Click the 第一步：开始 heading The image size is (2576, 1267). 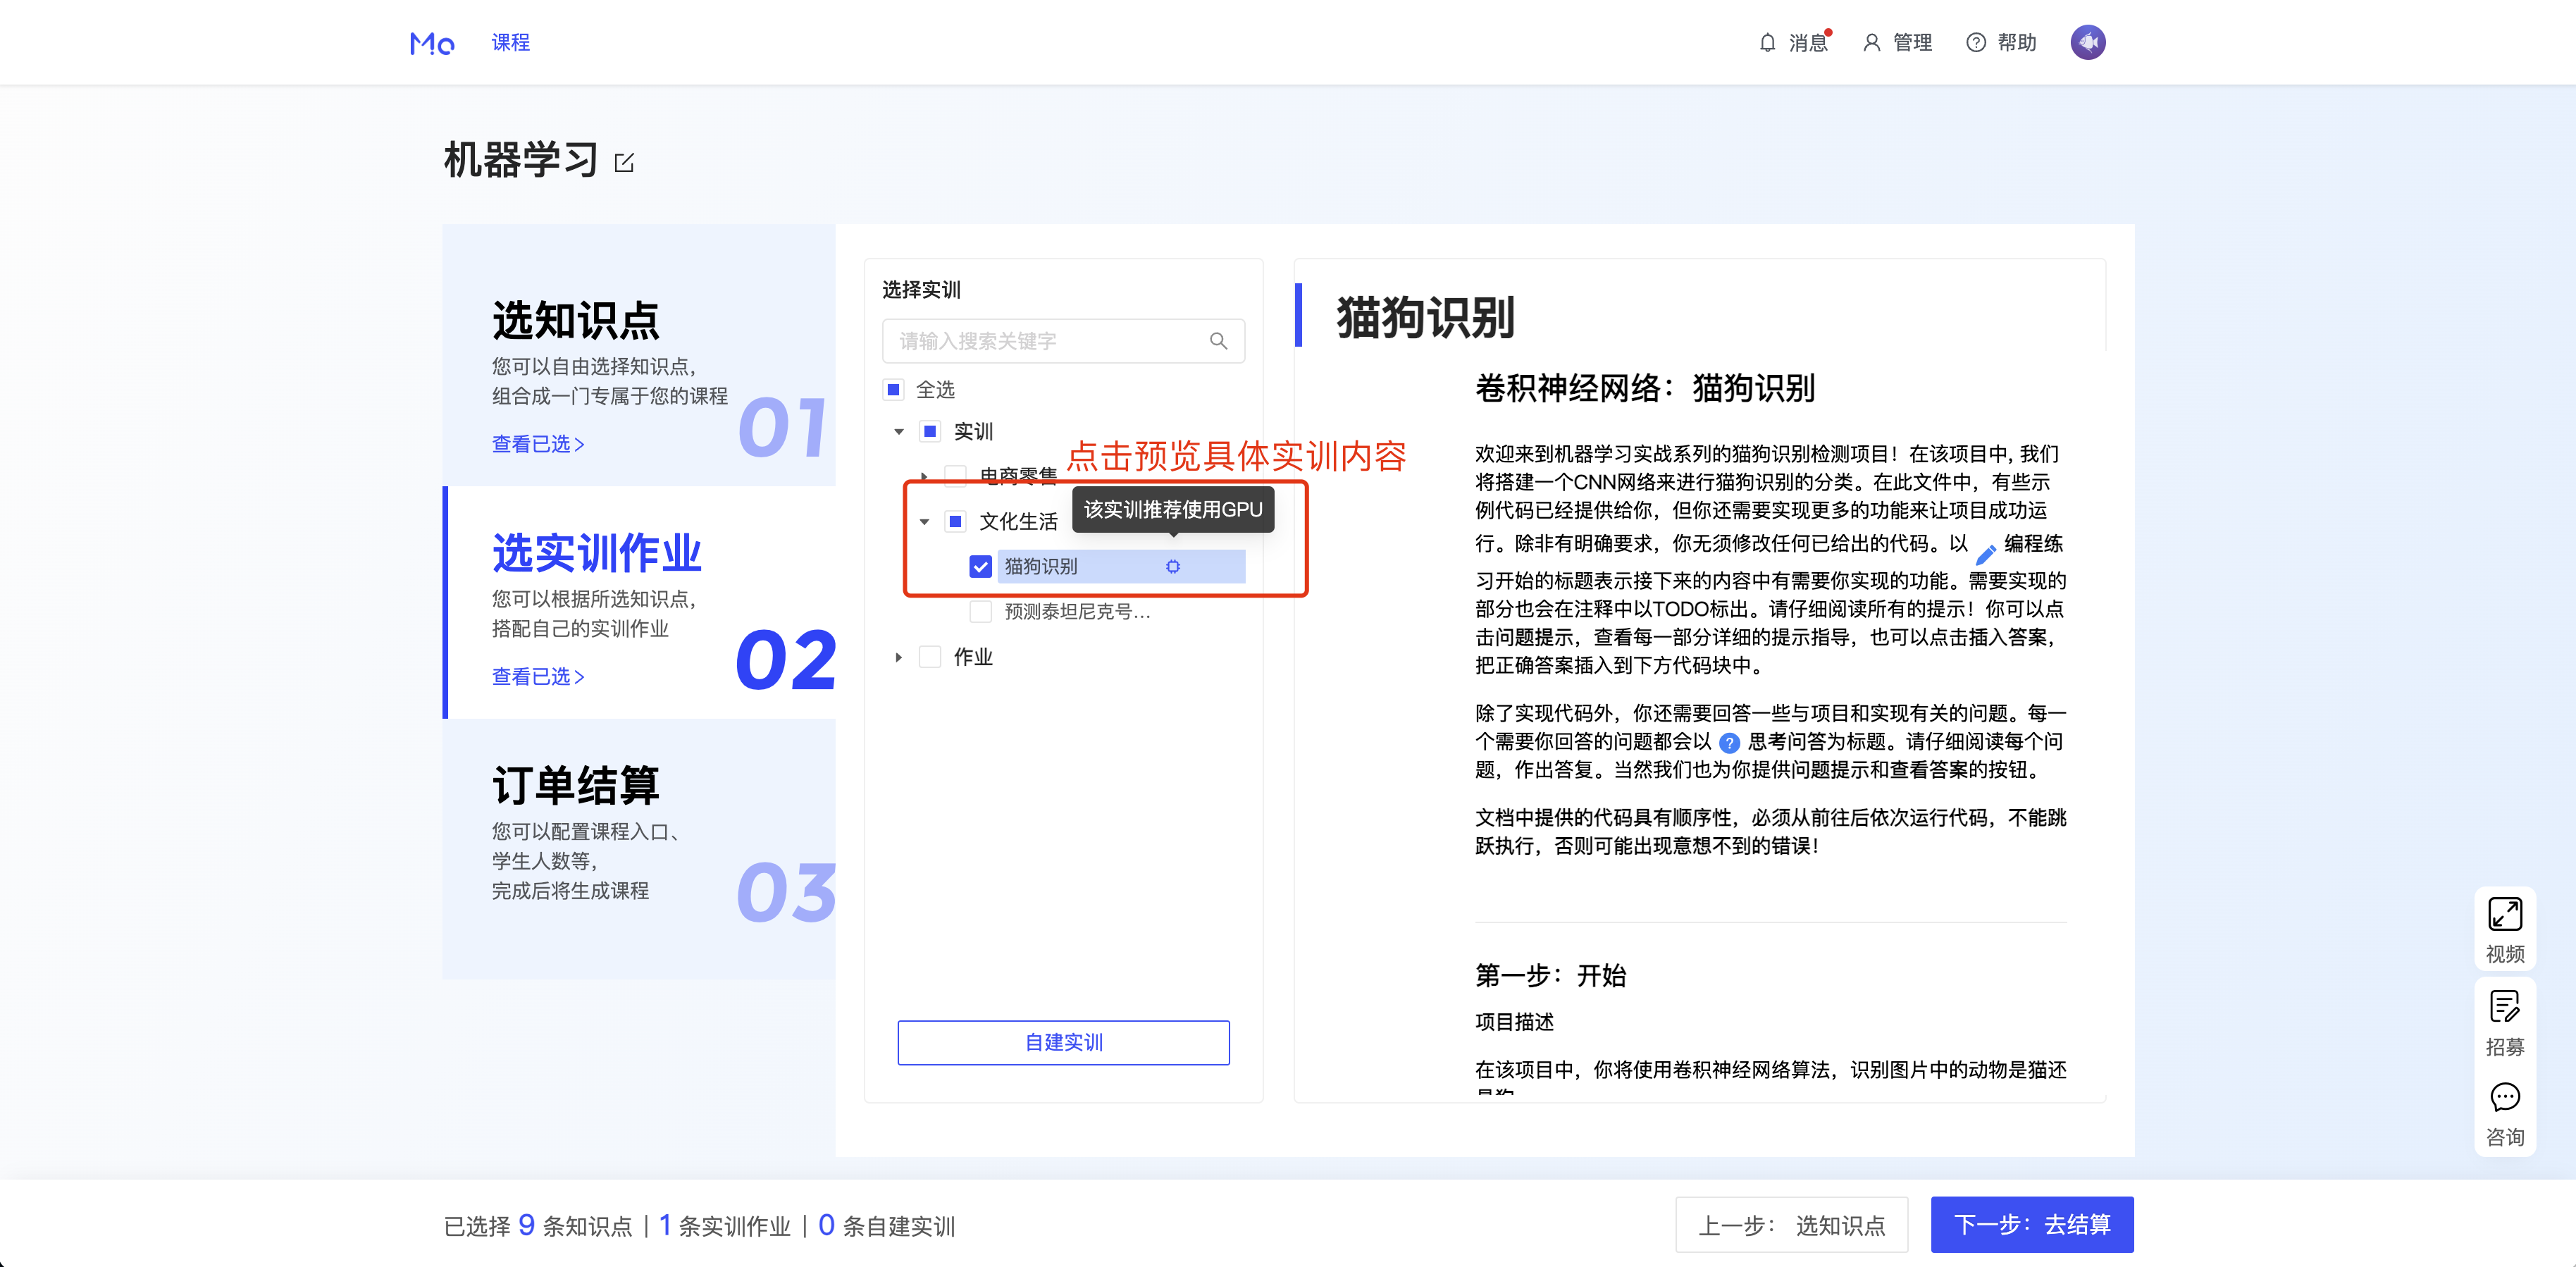pyautogui.click(x=1551, y=975)
